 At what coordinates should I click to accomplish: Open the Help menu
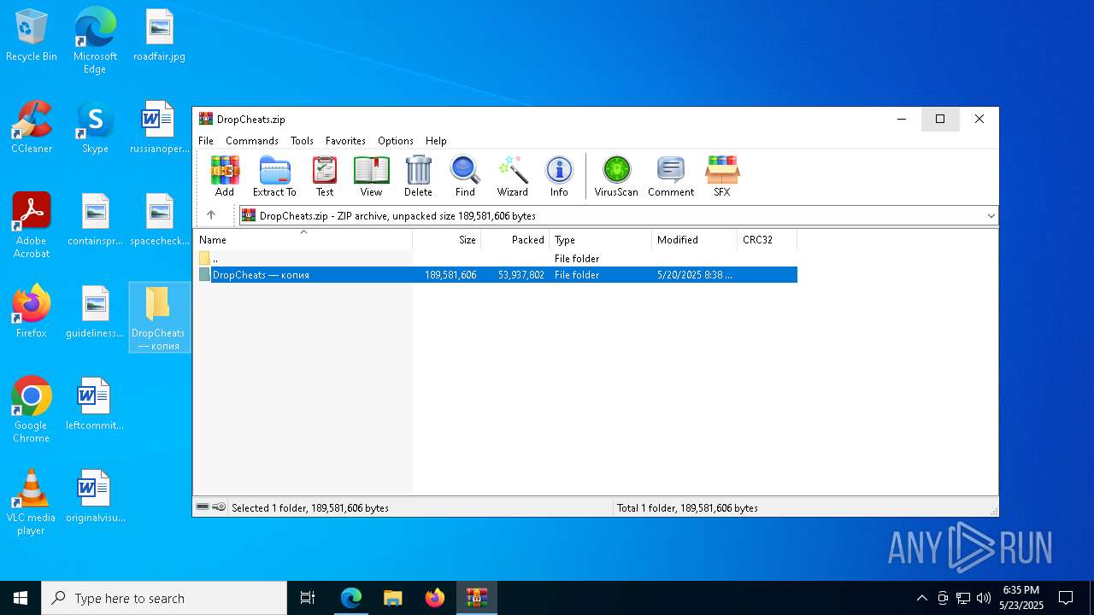(436, 141)
